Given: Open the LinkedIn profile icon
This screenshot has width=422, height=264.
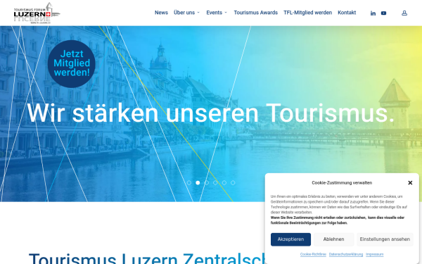Looking at the screenshot, I should click(x=373, y=13).
